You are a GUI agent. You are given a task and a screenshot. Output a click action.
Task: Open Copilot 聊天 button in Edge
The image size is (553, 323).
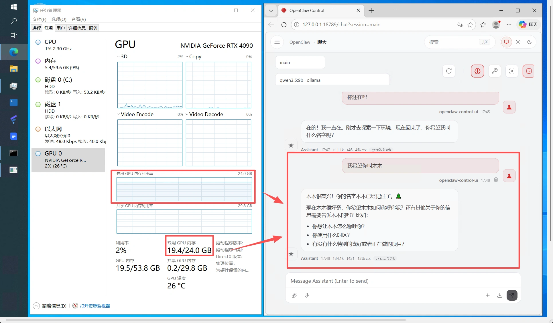tap(528, 25)
